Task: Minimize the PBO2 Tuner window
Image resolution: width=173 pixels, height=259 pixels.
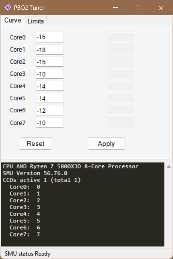Action: click(x=116, y=8)
